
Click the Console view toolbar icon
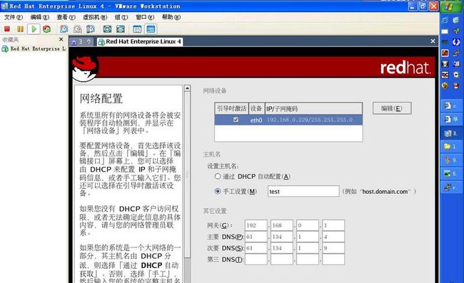(x=151, y=29)
